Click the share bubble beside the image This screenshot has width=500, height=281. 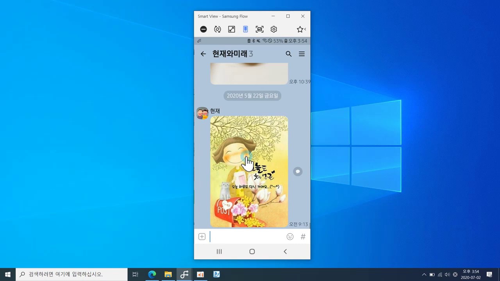click(298, 171)
